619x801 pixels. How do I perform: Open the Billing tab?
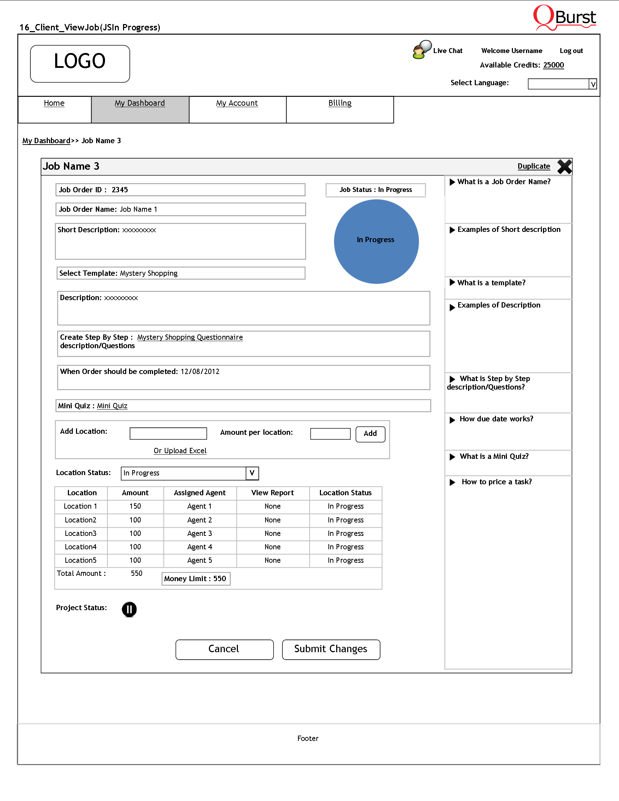340,104
